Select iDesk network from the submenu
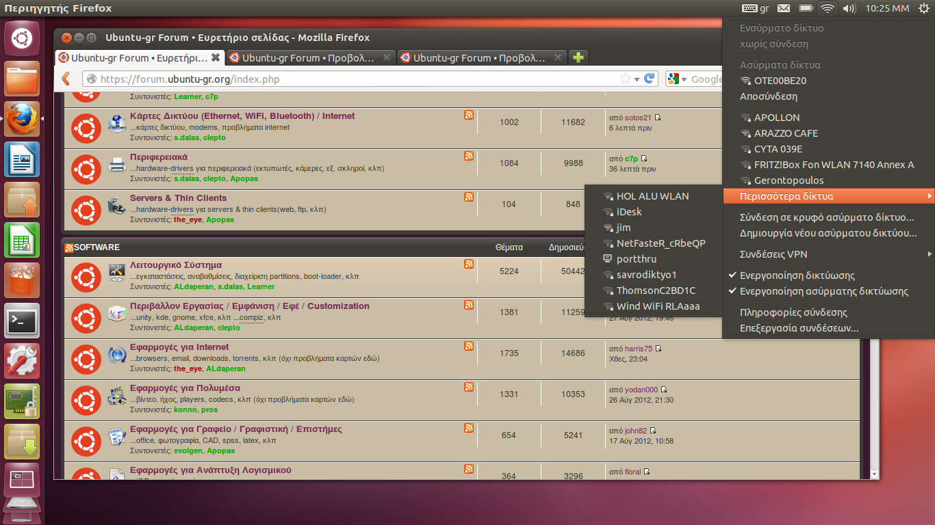 [629, 212]
